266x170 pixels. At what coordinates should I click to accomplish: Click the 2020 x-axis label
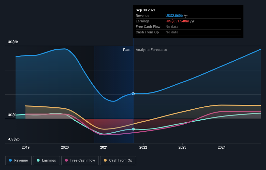(x=65, y=147)
